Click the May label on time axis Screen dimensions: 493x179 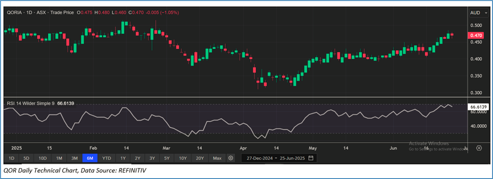(313, 148)
